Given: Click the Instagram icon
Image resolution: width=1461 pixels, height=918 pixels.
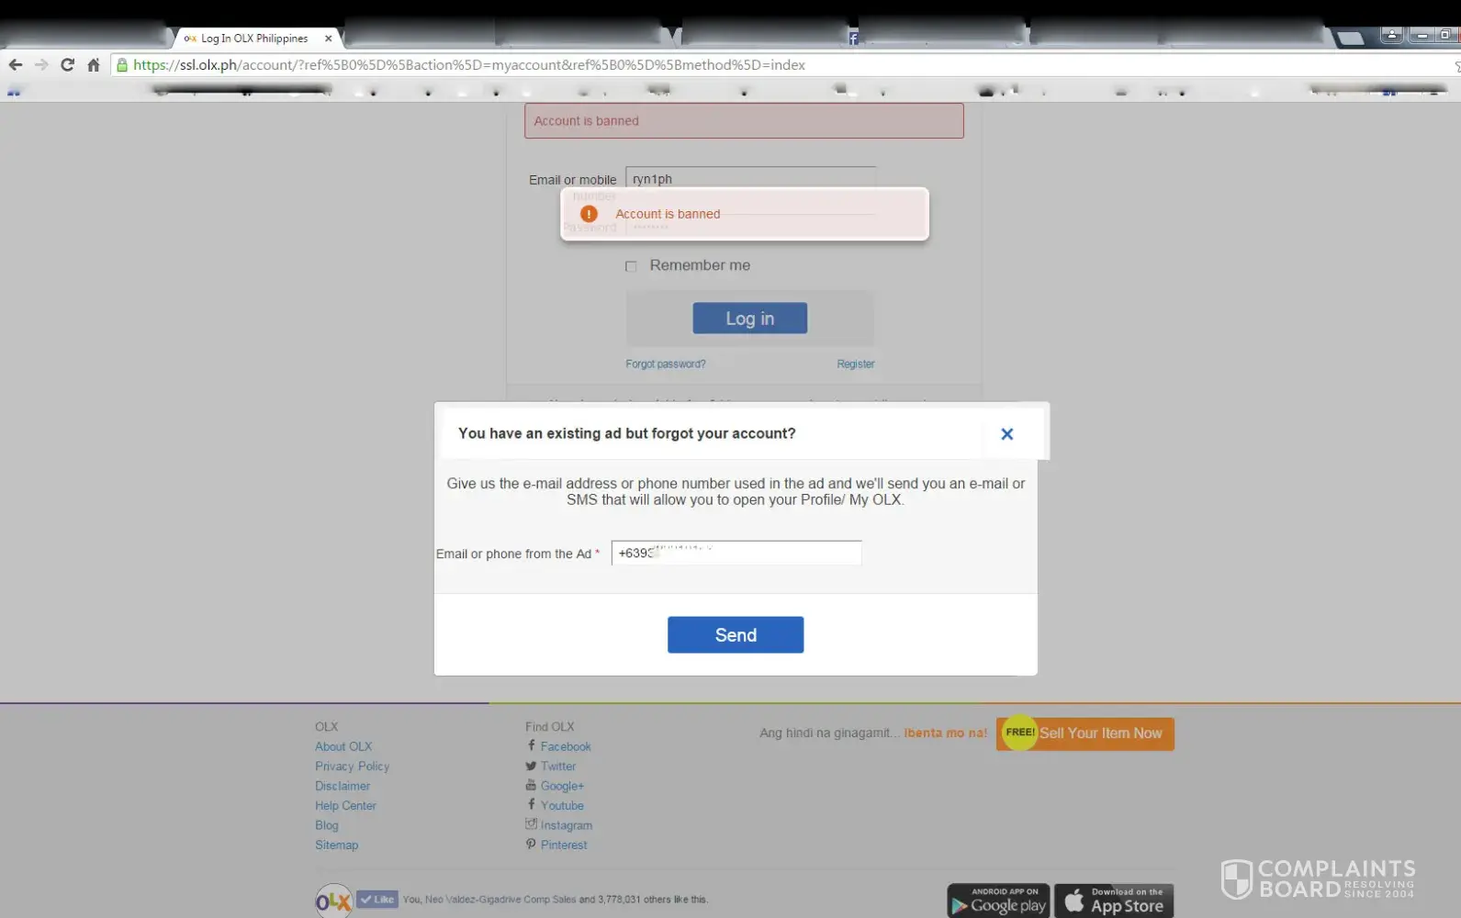Looking at the screenshot, I should [531, 824].
